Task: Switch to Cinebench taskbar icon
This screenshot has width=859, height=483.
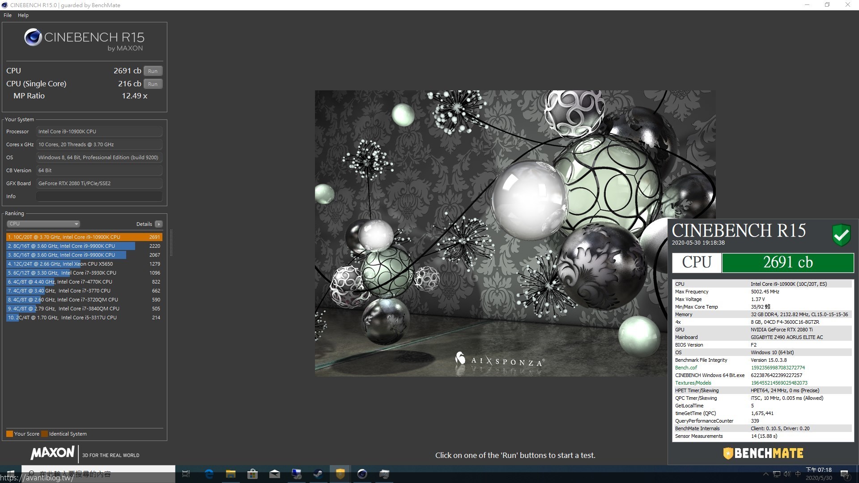Action: (362, 474)
